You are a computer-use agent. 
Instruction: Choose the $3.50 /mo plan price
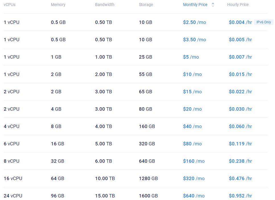[x=194, y=40]
